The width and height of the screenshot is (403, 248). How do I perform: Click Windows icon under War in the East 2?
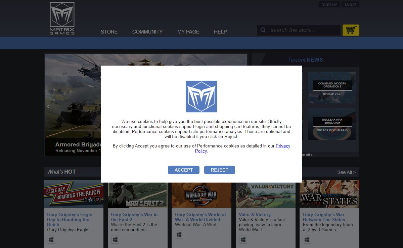click(115, 240)
